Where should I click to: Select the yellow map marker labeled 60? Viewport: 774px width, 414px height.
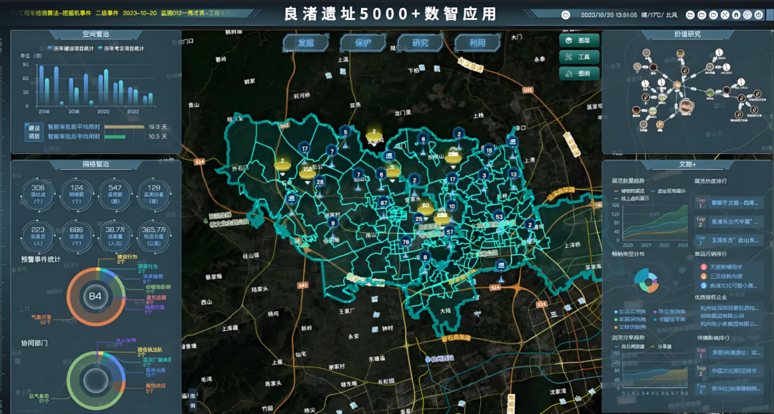[x=425, y=208]
